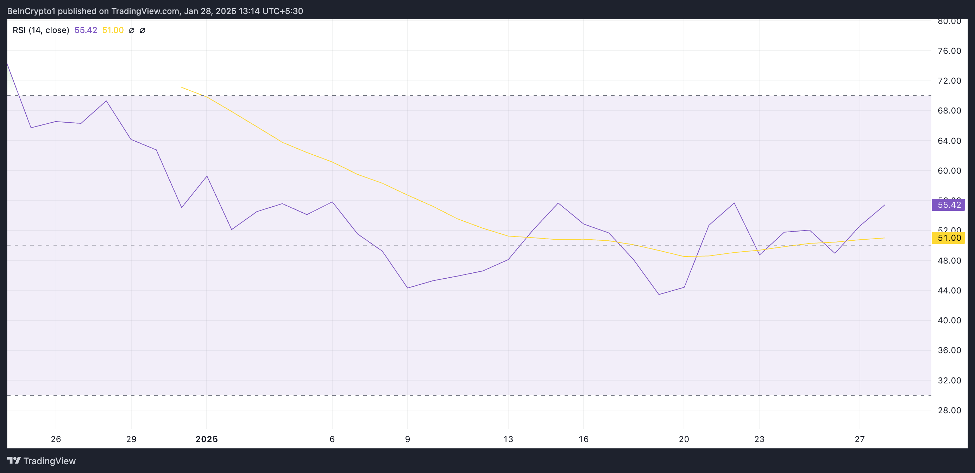Click the RSI (14, close) indicator title
Viewport: 975px width, 473px height.
click(41, 30)
